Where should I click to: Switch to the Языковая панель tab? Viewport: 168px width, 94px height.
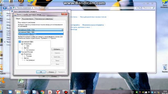point(28,19)
